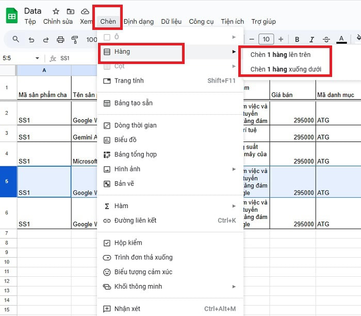The width and height of the screenshot is (361, 316).
Task: Click the undo arrow
Action: click(x=31, y=40)
